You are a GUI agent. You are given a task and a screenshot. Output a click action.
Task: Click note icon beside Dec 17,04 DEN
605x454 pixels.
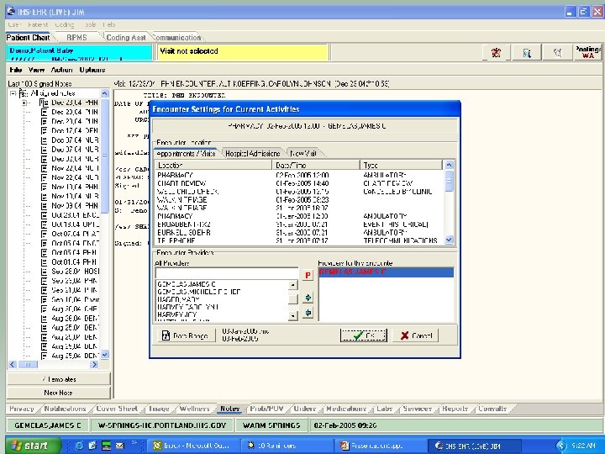click(45, 130)
